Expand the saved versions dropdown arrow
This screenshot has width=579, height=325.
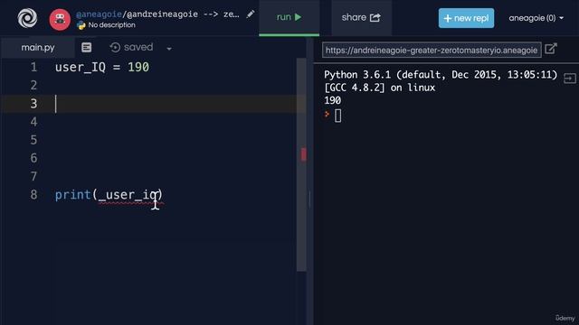pos(169,48)
